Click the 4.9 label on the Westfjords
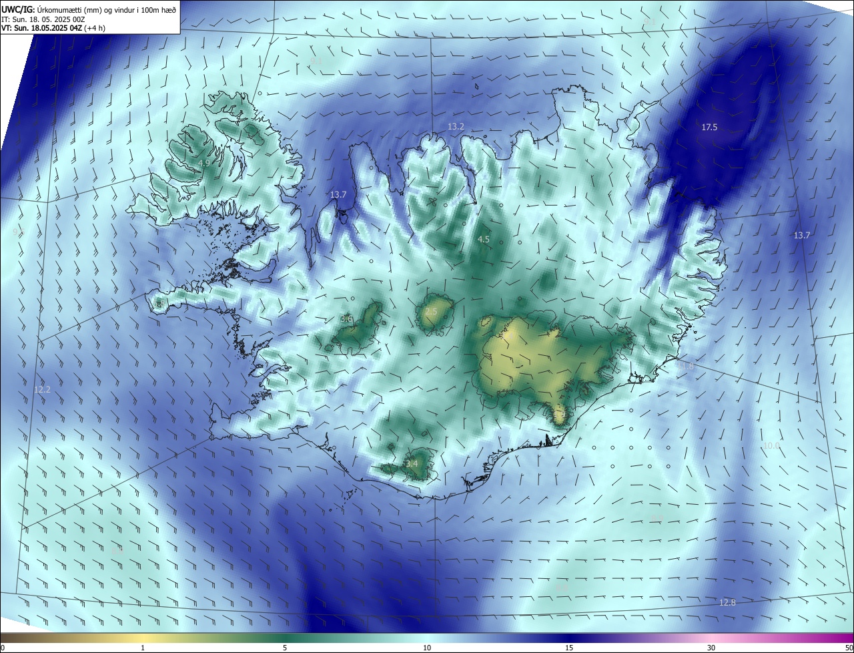 205,163
